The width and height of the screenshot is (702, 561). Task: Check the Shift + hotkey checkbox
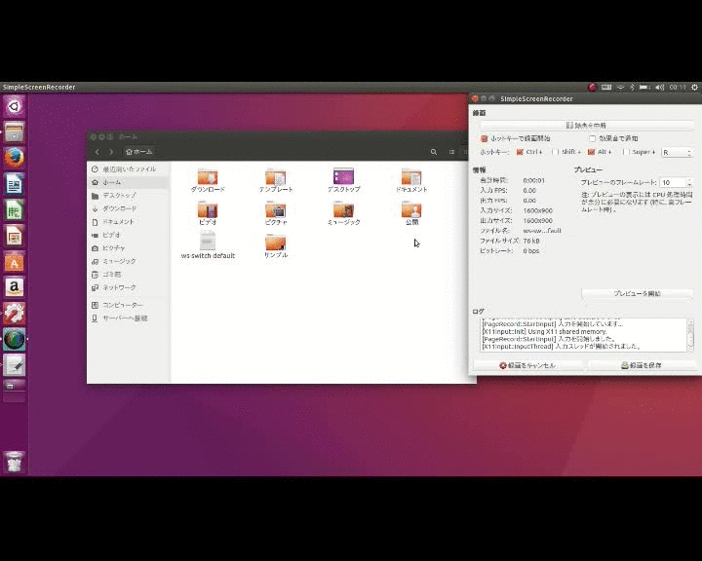(x=556, y=152)
